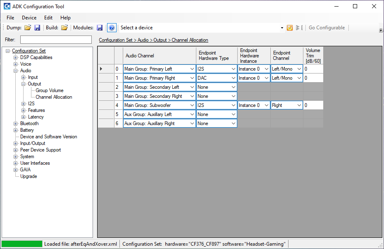The height and width of the screenshot is (249, 384).
Task: Expand the Input tree node
Action: [23, 77]
